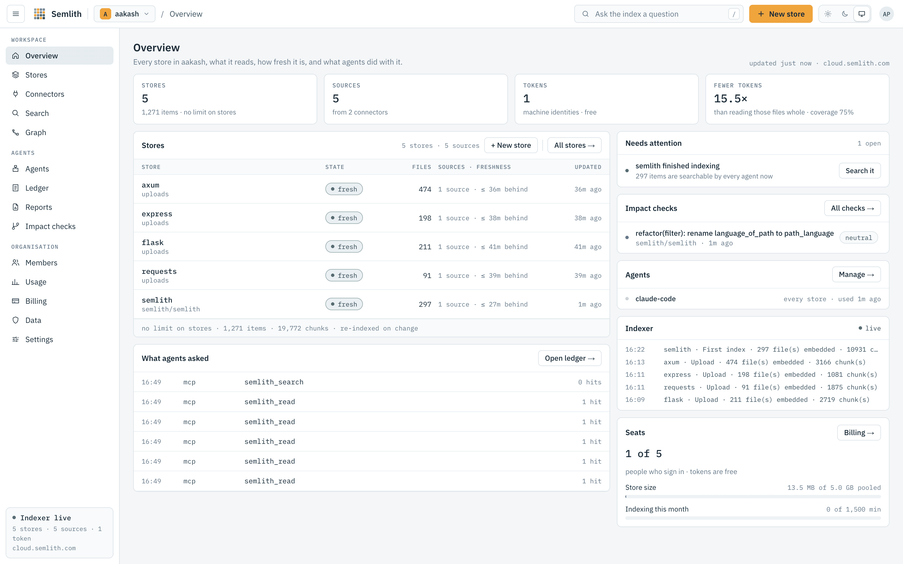
Task: Select the system theme monitor icon
Action: [x=862, y=14]
